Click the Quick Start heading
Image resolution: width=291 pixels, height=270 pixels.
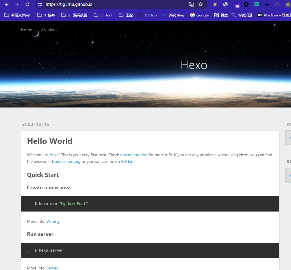pos(43,175)
